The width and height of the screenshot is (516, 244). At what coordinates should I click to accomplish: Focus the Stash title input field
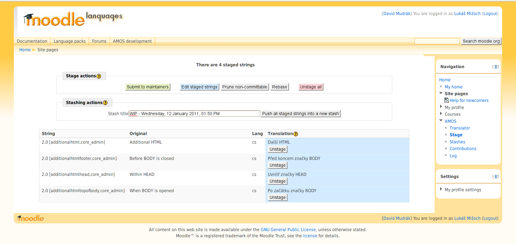pyautogui.click(x=194, y=114)
